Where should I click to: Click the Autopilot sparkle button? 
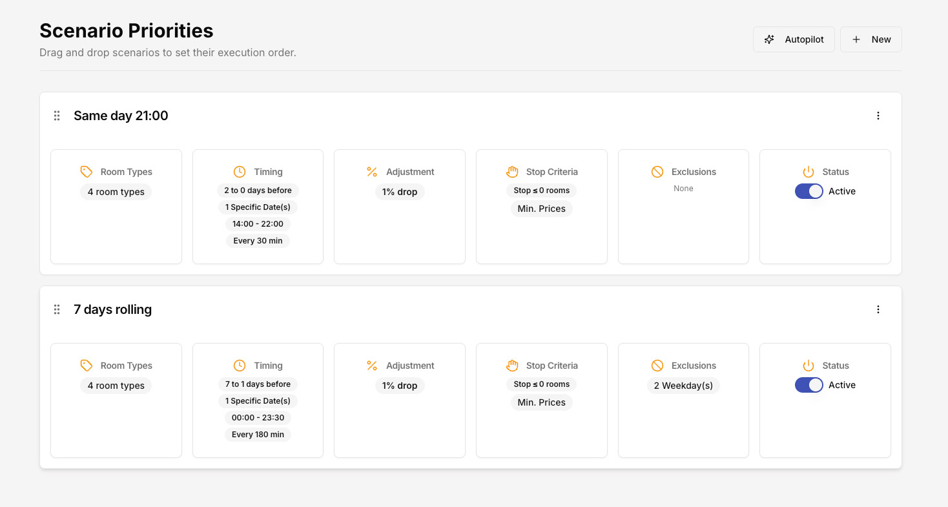(794, 39)
